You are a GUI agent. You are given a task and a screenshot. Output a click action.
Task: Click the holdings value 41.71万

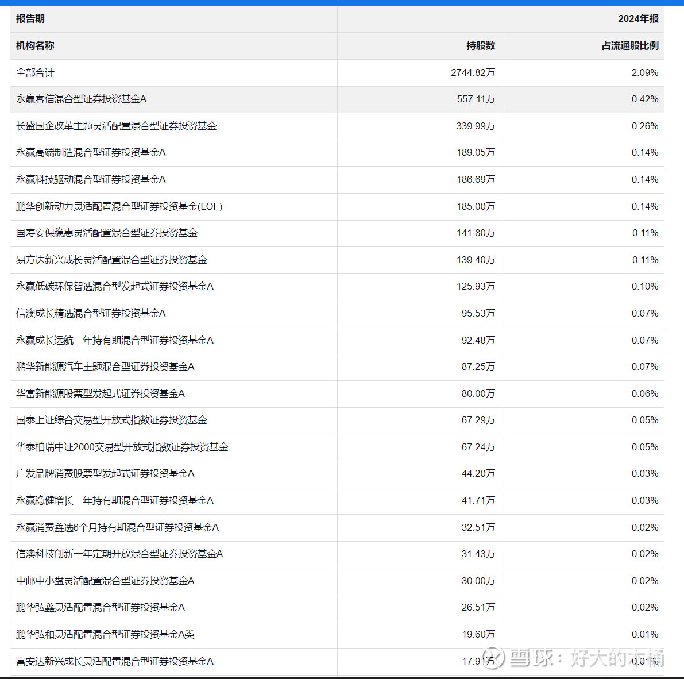[478, 501]
